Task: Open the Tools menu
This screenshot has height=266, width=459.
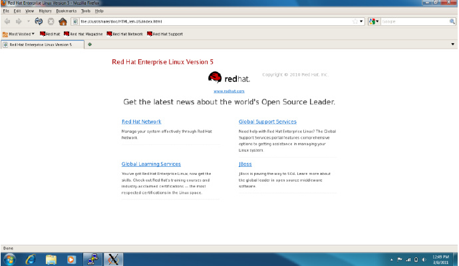Action: point(86,11)
